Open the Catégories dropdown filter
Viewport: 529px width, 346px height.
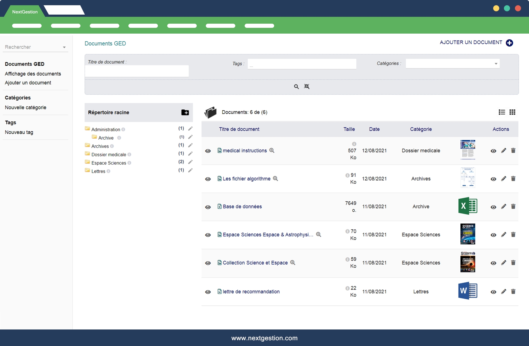pyautogui.click(x=452, y=64)
